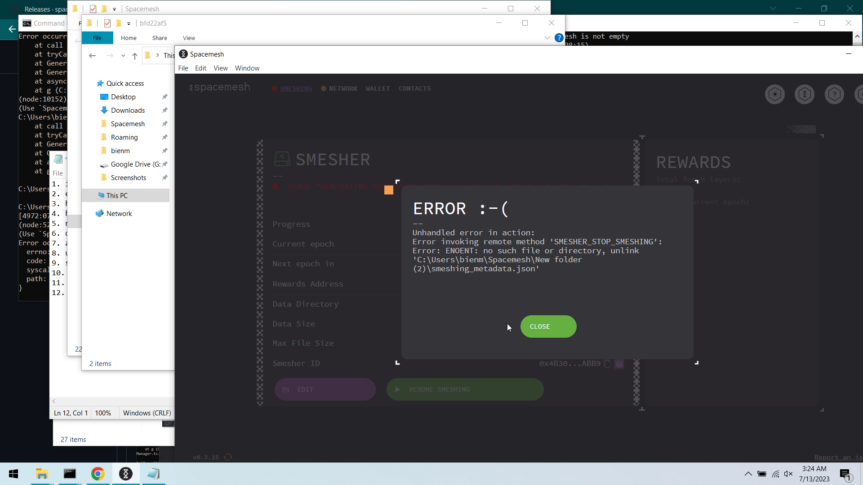Image resolution: width=863 pixels, height=485 pixels.
Task: Open the Edit menu in Spacemesh
Action: tap(200, 68)
